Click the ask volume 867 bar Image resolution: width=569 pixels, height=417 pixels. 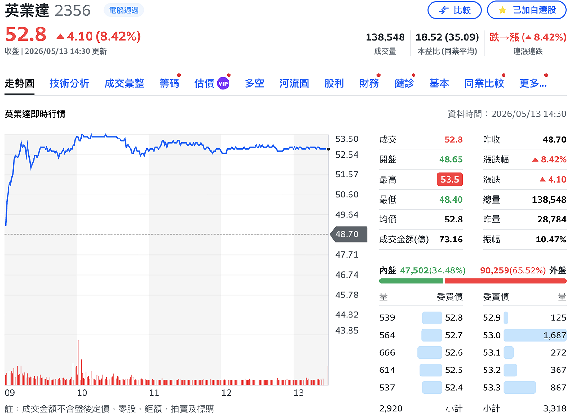tap(520, 388)
